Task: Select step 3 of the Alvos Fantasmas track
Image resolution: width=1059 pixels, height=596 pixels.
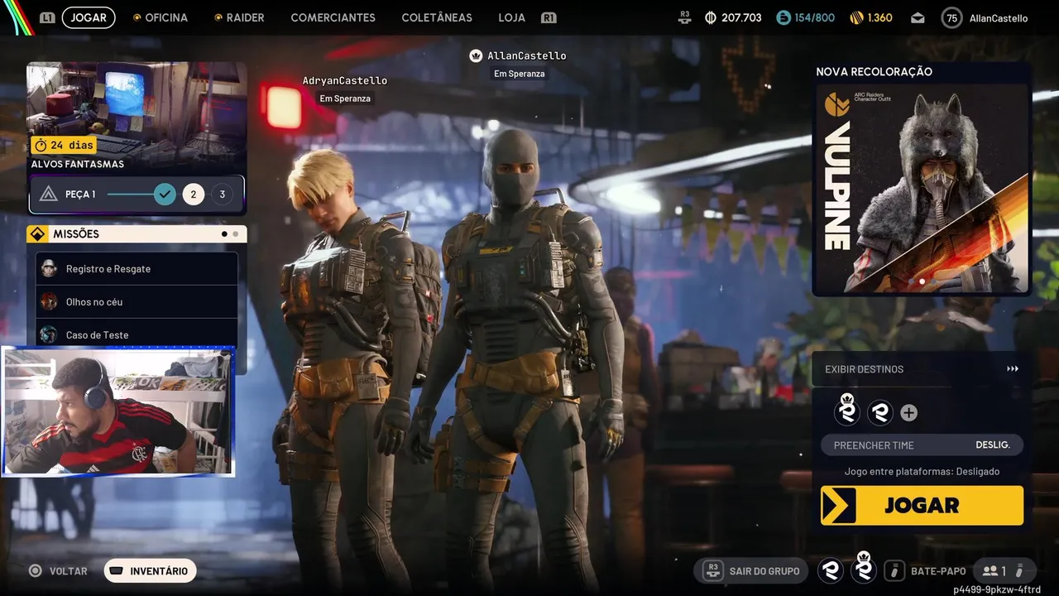Action: coord(222,195)
